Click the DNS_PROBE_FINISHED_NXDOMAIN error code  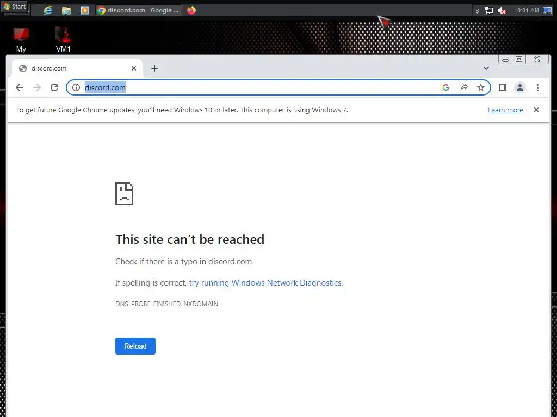click(166, 304)
